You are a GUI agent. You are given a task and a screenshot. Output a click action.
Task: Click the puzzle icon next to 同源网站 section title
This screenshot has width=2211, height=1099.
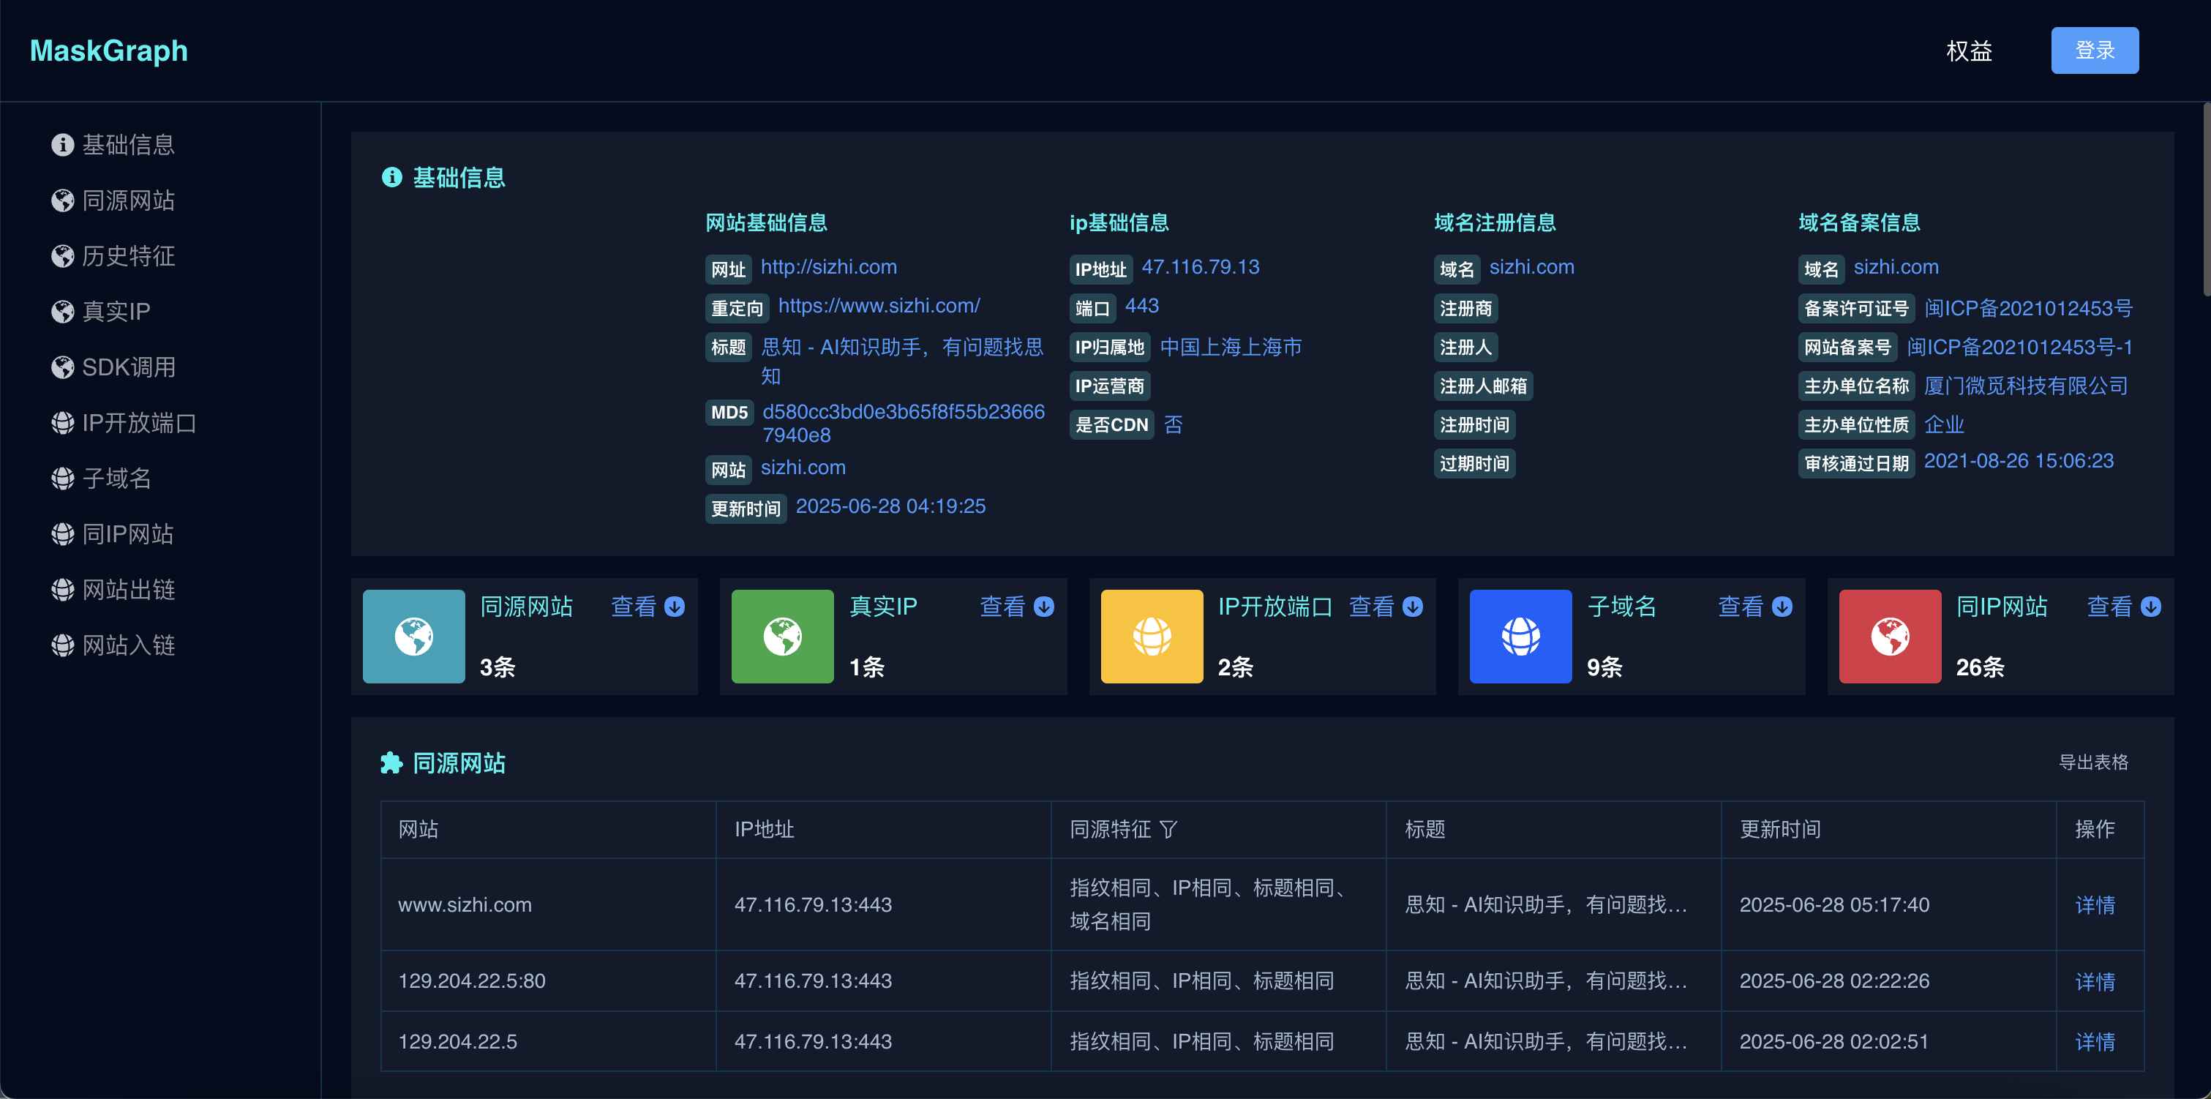[391, 762]
